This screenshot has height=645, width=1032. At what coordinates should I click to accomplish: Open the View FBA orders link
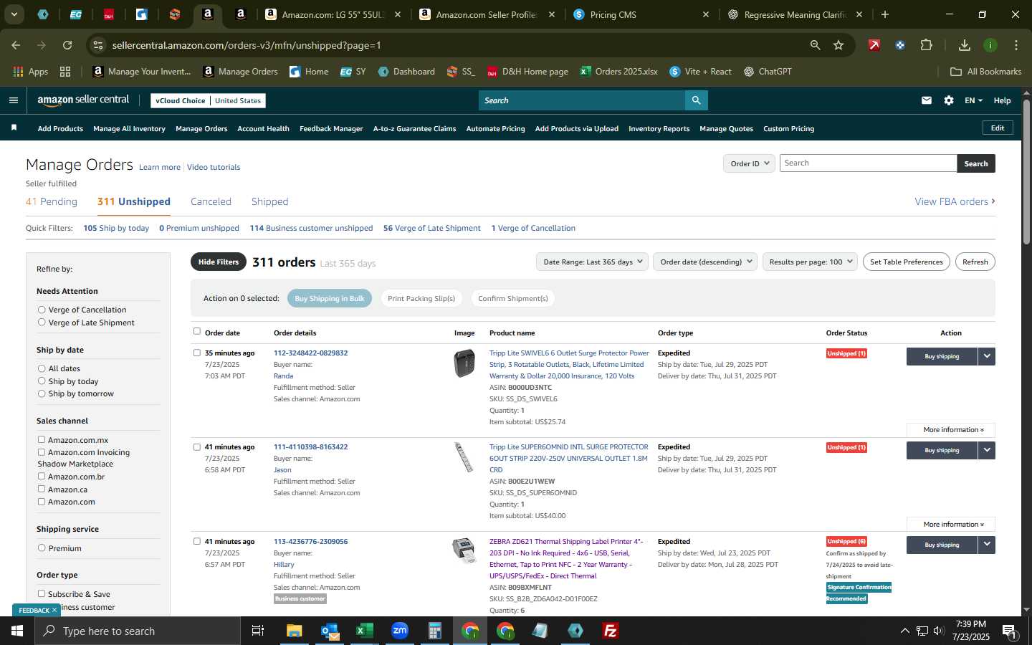click(955, 202)
